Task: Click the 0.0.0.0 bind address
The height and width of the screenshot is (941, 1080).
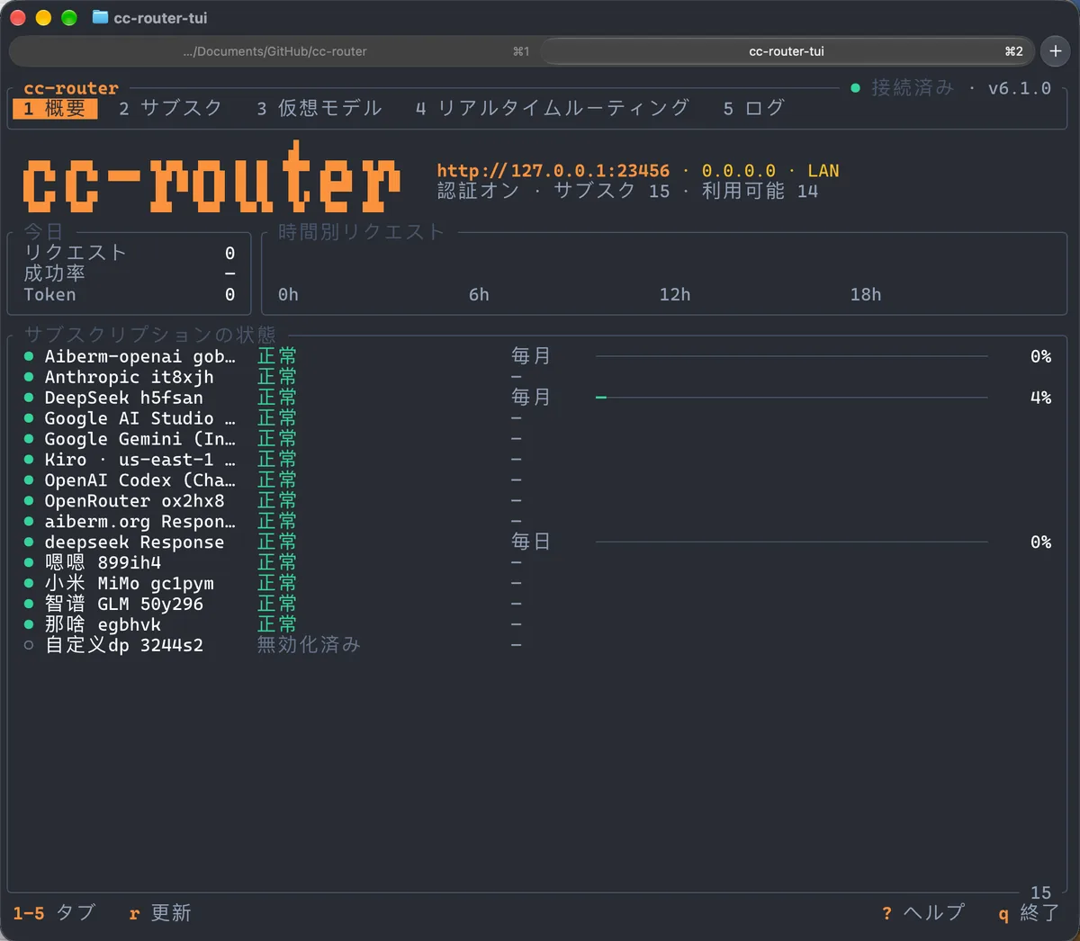Action: pos(738,171)
